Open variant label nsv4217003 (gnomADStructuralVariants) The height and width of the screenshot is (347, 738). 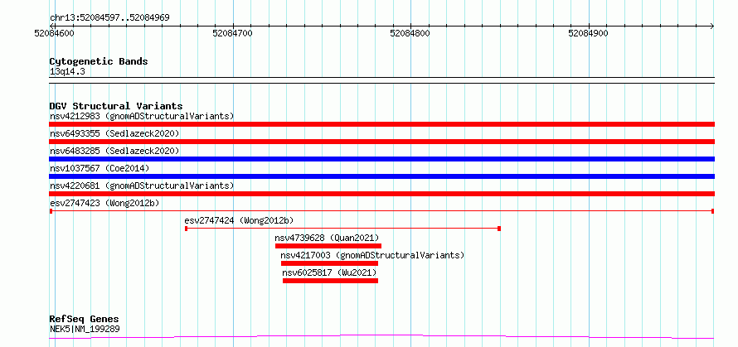click(372, 255)
